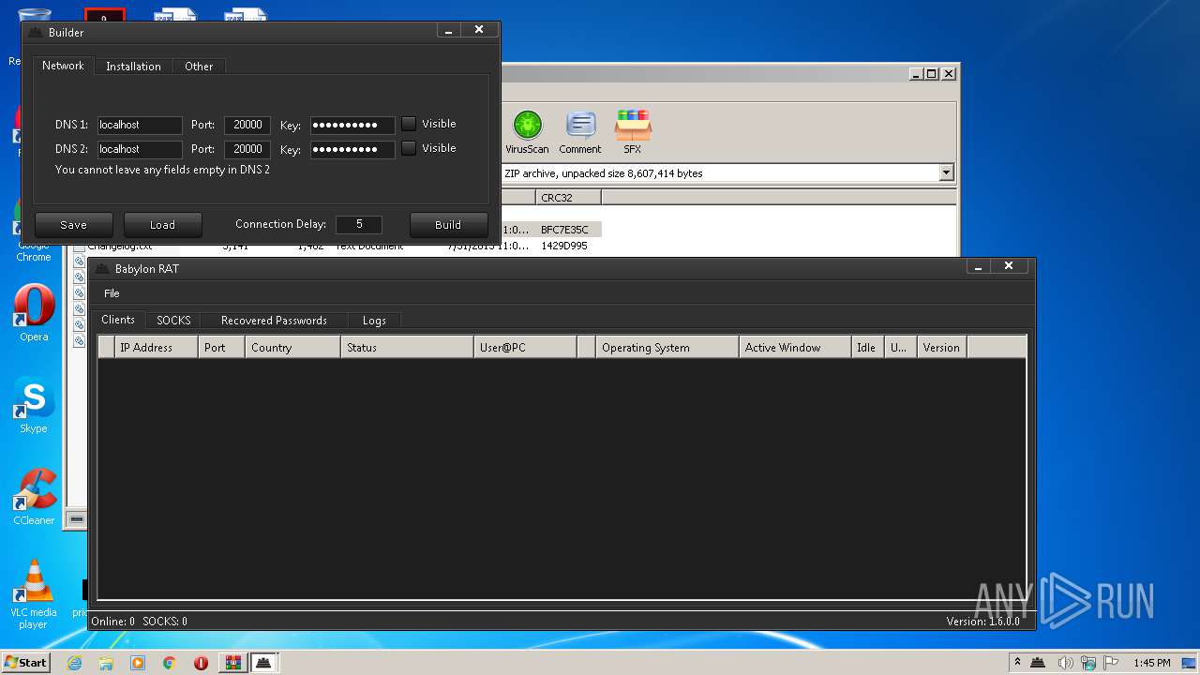Open the volume control in system tray

pyautogui.click(x=1065, y=663)
